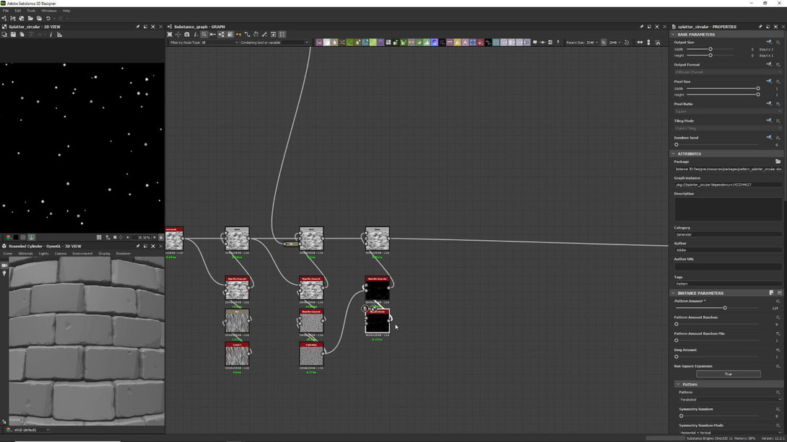Viewport: 787px width, 442px height.
Task: Open the Materials menu in 3D View
Action: pos(26,254)
